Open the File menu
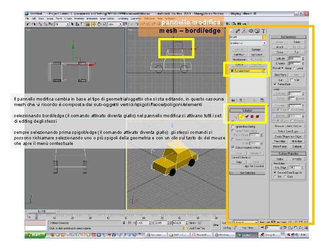The width and height of the screenshot is (334, 250). pyautogui.click(x=27, y=19)
